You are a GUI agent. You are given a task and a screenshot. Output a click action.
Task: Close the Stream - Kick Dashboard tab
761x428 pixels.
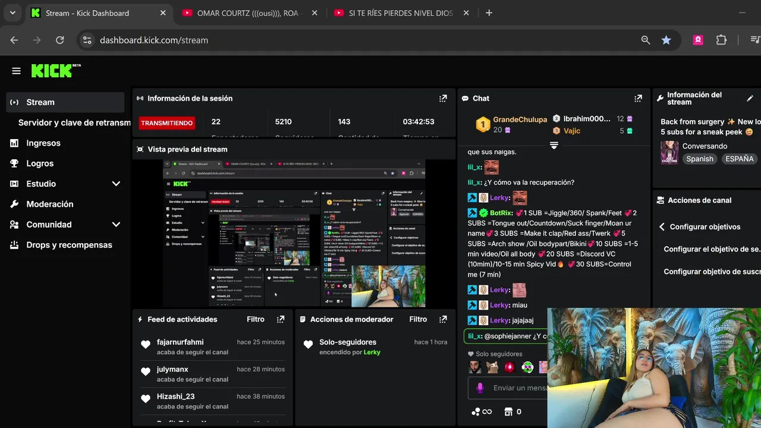coord(163,12)
